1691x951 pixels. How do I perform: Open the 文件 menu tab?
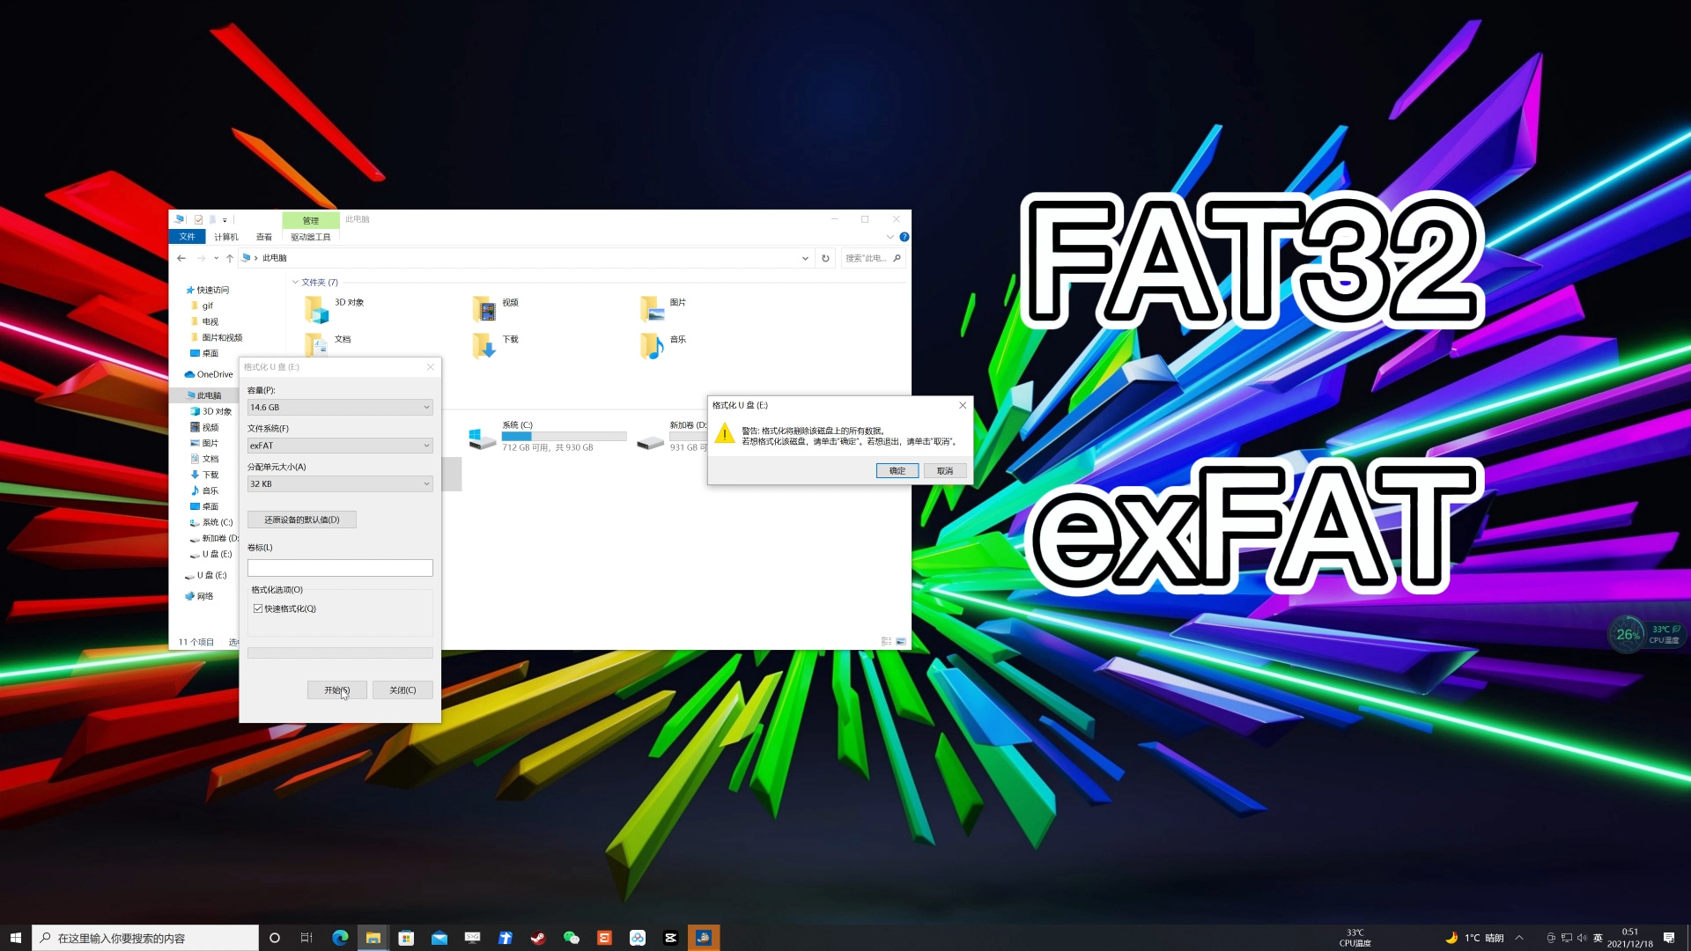point(187,237)
